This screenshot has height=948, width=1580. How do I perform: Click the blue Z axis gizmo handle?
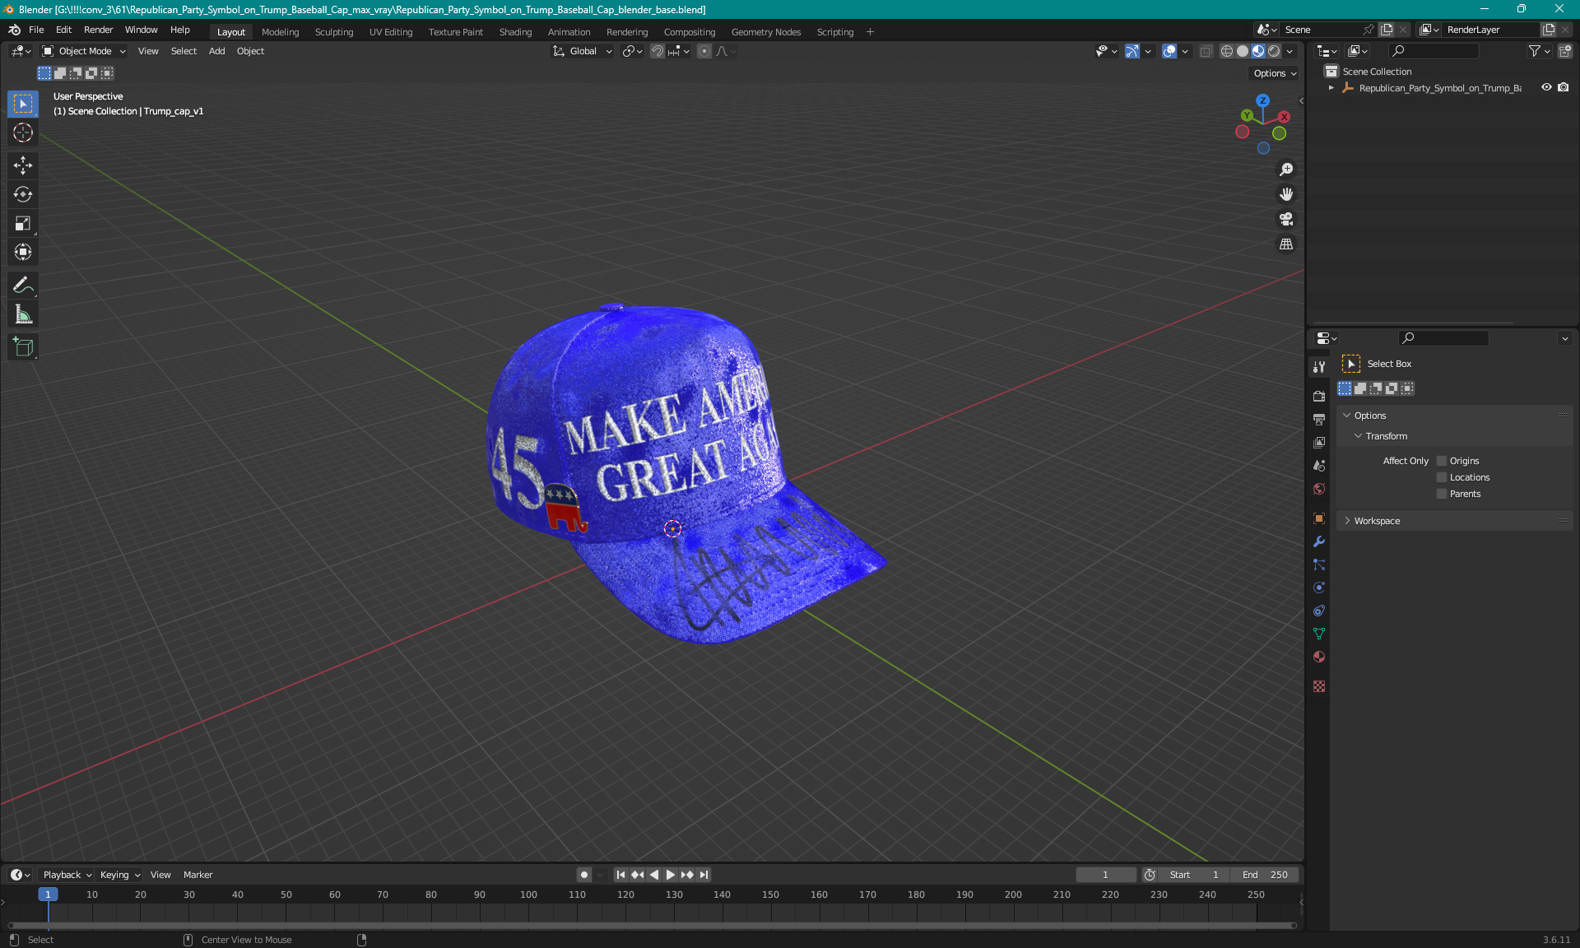pyautogui.click(x=1262, y=100)
